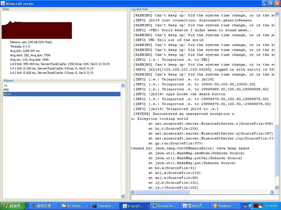Select player .w. in the Players list

pyautogui.click(x=62, y=85)
